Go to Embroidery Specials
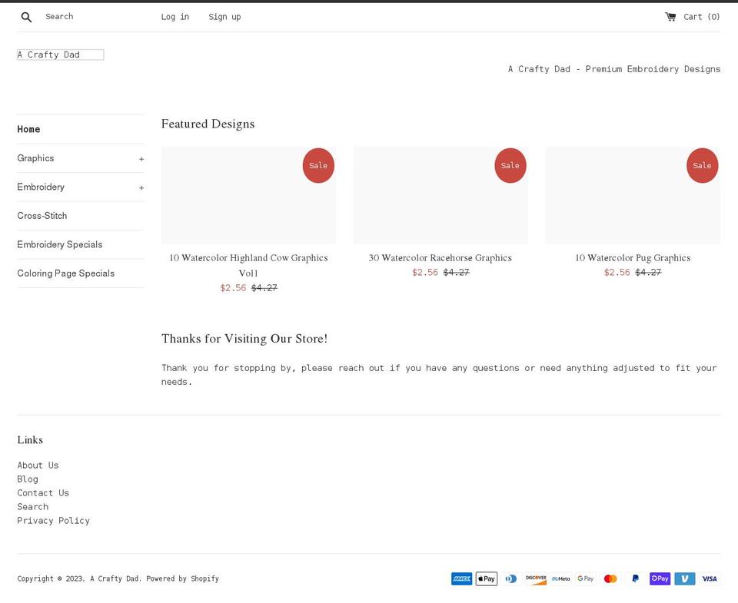 pyautogui.click(x=59, y=244)
